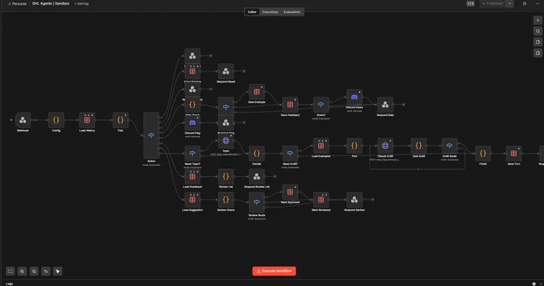Open the Discord Down node
The height and width of the screenshot is (286, 544).
[x=354, y=97]
